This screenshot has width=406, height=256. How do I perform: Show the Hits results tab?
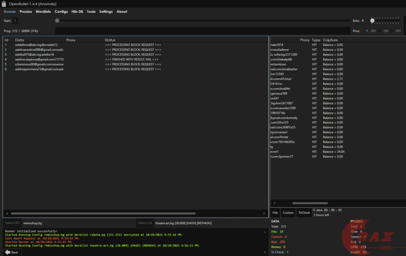(275, 212)
